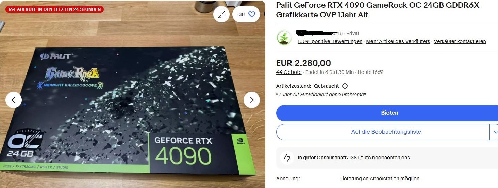Image resolution: width=498 pixels, height=188 pixels.
Task: Open seller's plant avatar profile picture
Action: [284, 38]
